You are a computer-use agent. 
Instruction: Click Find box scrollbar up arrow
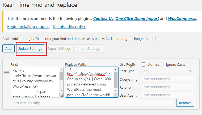coord(61,69)
